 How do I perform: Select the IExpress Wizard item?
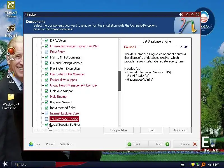click(x=61, y=102)
